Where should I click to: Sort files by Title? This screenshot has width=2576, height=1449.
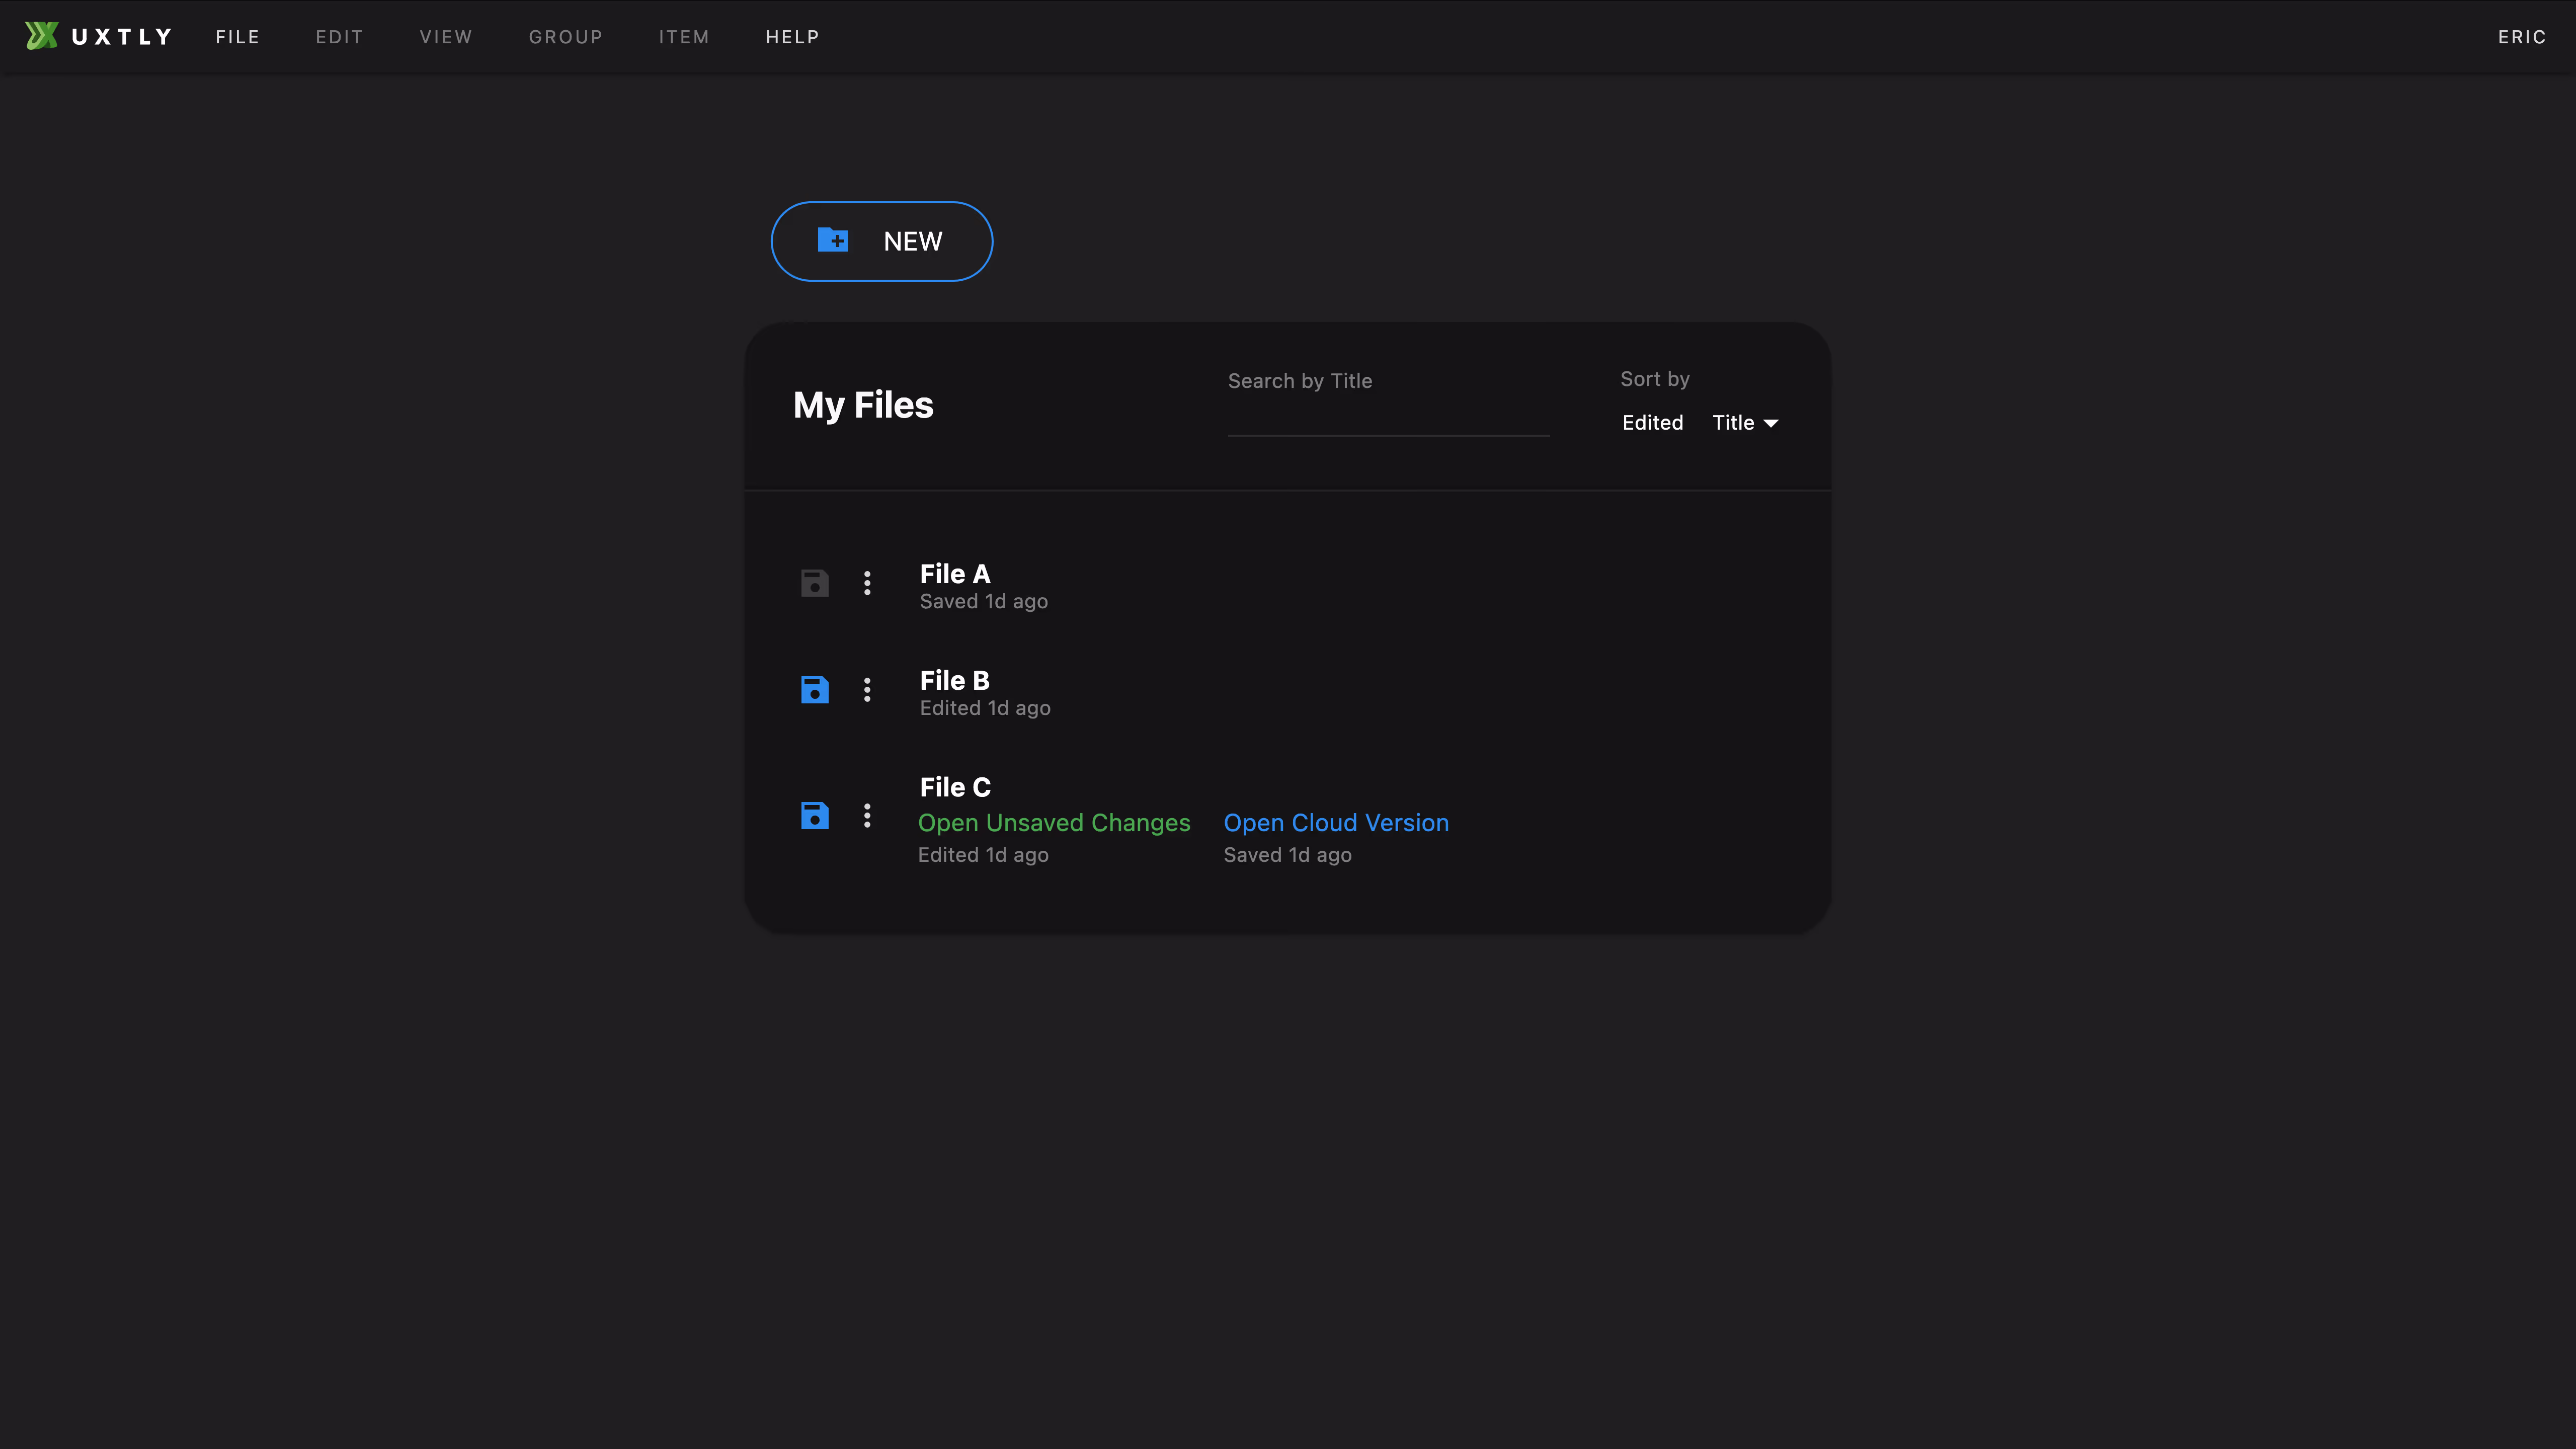tap(1733, 423)
